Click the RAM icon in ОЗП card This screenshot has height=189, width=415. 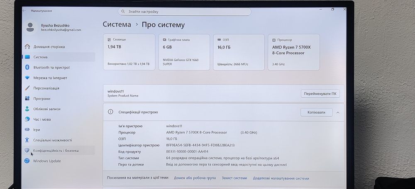[x=219, y=40]
